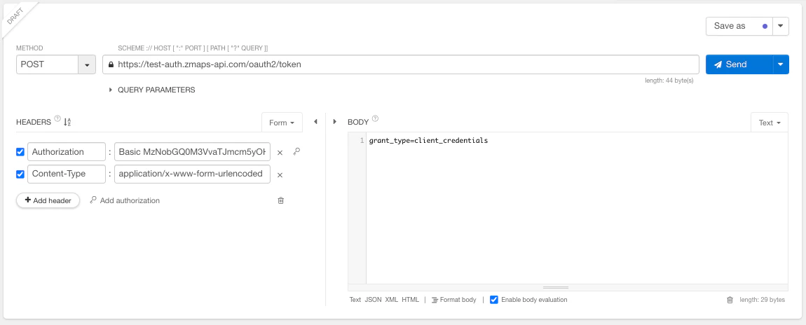This screenshot has height=325, width=806.
Task: Open the headers help icon
Action: [x=57, y=118]
